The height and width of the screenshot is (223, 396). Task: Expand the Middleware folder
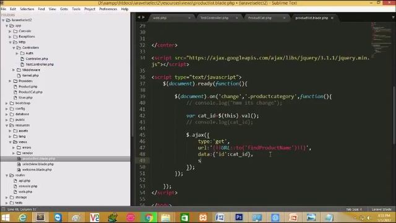click(14, 70)
